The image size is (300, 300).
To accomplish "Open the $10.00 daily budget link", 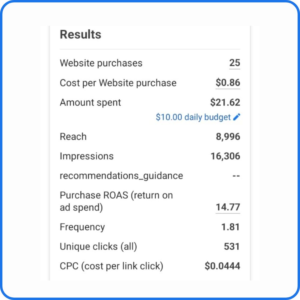I will 193,117.
